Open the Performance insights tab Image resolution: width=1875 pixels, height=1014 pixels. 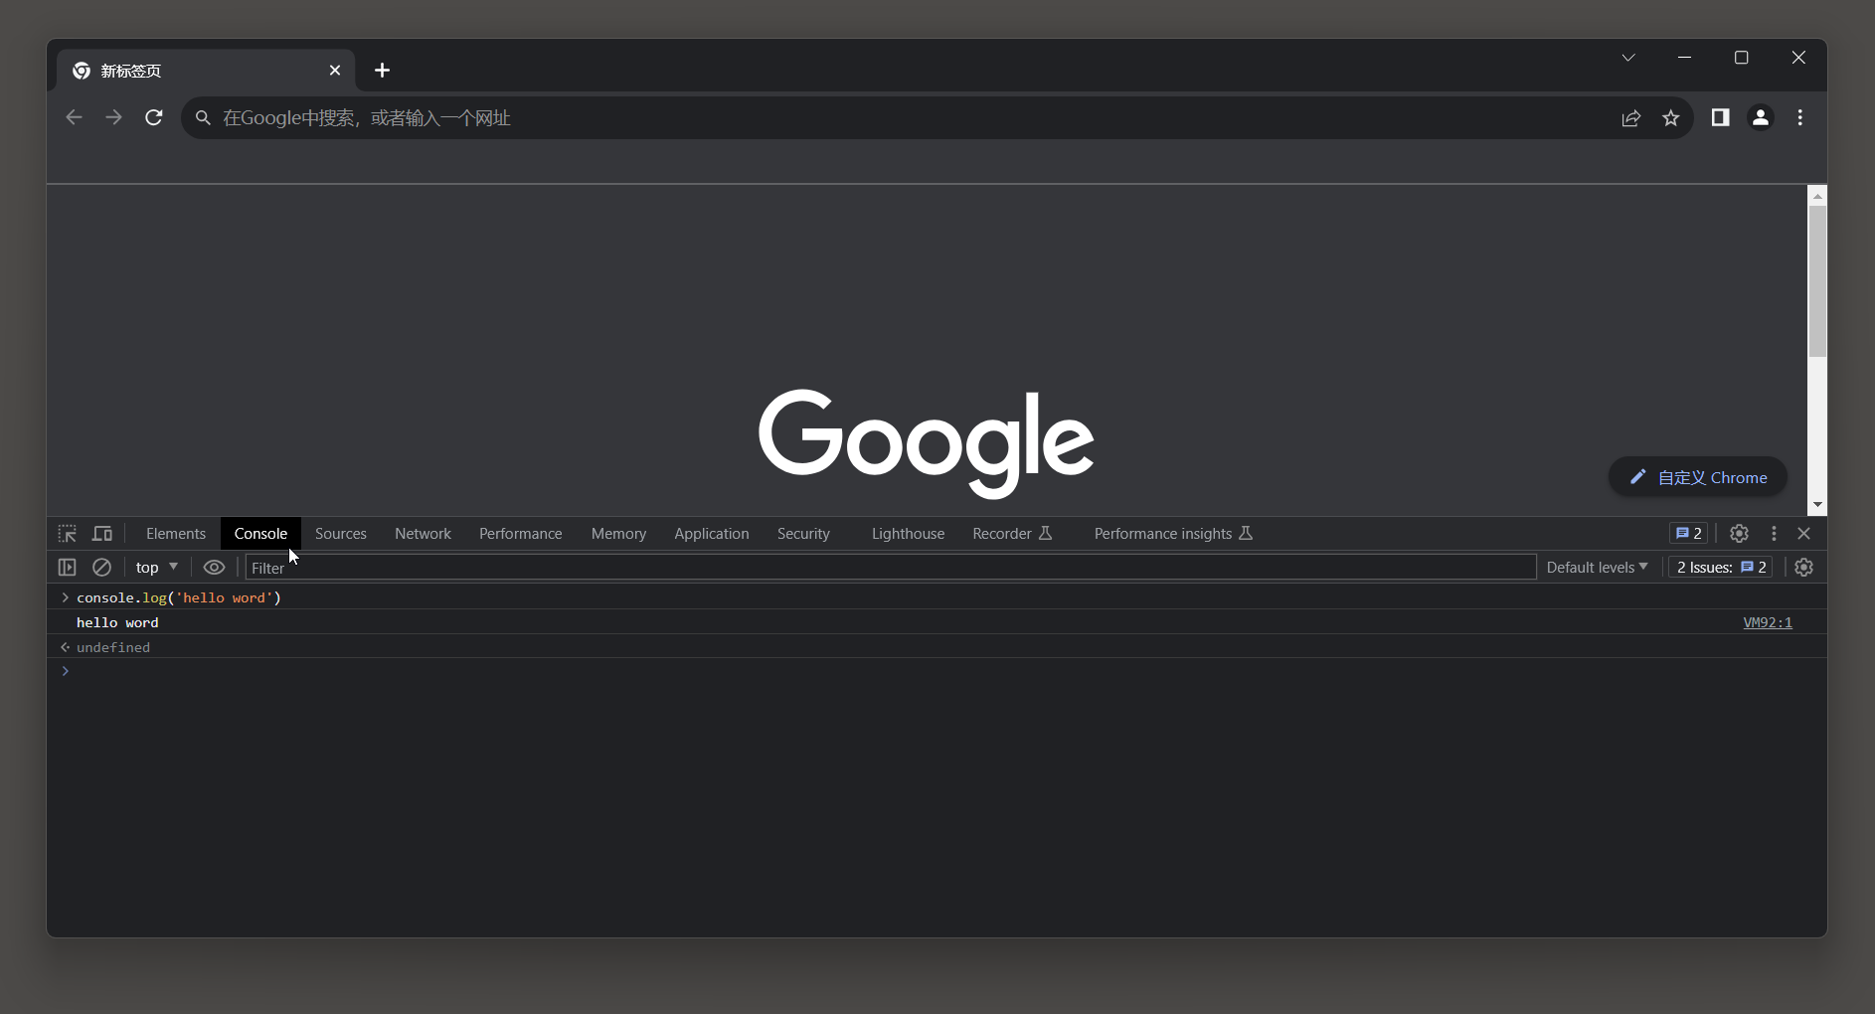tap(1173, 534)
